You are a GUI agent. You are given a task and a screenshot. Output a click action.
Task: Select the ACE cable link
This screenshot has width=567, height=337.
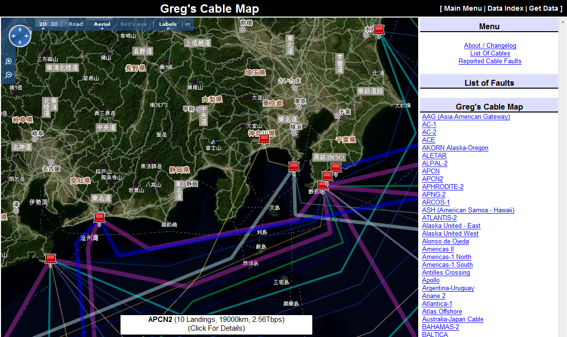point(428,140)
